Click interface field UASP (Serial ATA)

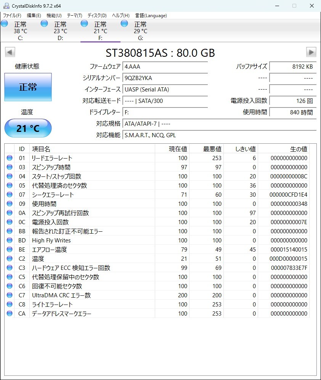tap(165, 89)
